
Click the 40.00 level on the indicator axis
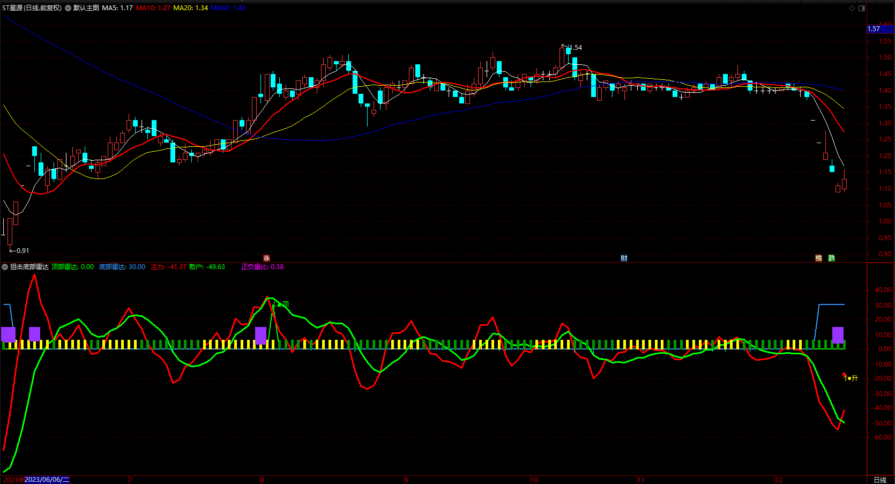pos(883,290)
